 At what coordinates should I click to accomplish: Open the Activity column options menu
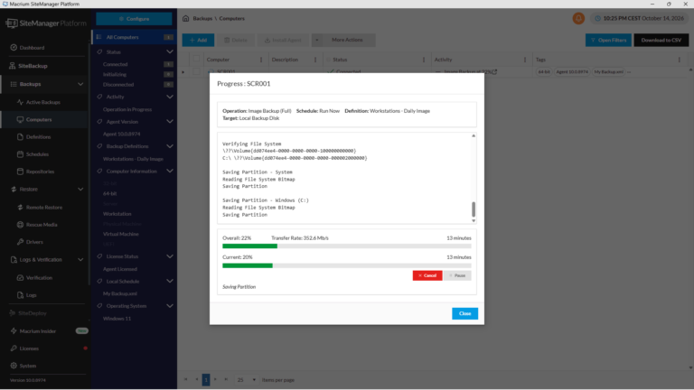pyautogui.click(x=525, y=60)
